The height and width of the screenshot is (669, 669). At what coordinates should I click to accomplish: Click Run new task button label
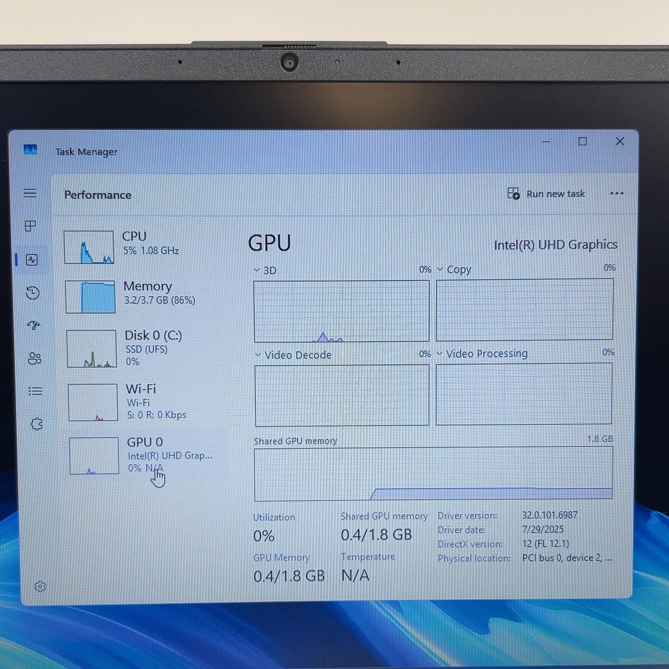point(555,194)
